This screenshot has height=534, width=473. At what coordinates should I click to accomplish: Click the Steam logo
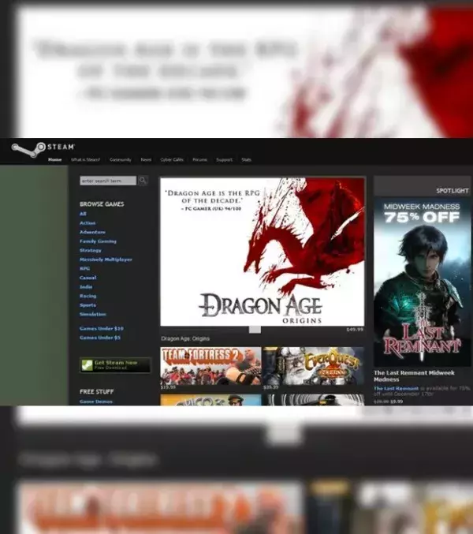click(43, 150)
